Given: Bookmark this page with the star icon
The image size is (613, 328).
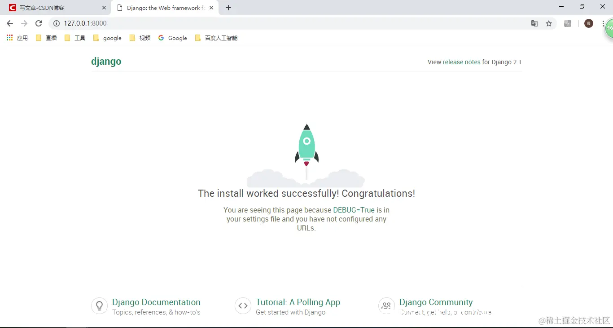Looking at the screenshot, I should pos(549,23).
